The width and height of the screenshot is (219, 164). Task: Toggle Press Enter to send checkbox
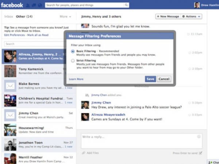(x=200, y=153)
